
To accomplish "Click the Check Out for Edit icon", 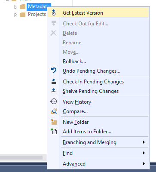I will [54, 23].
